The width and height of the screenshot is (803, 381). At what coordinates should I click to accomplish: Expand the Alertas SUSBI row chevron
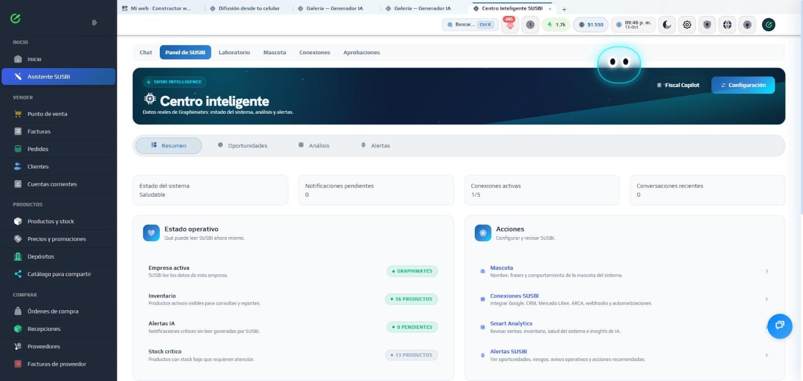[x=767, y=355]
